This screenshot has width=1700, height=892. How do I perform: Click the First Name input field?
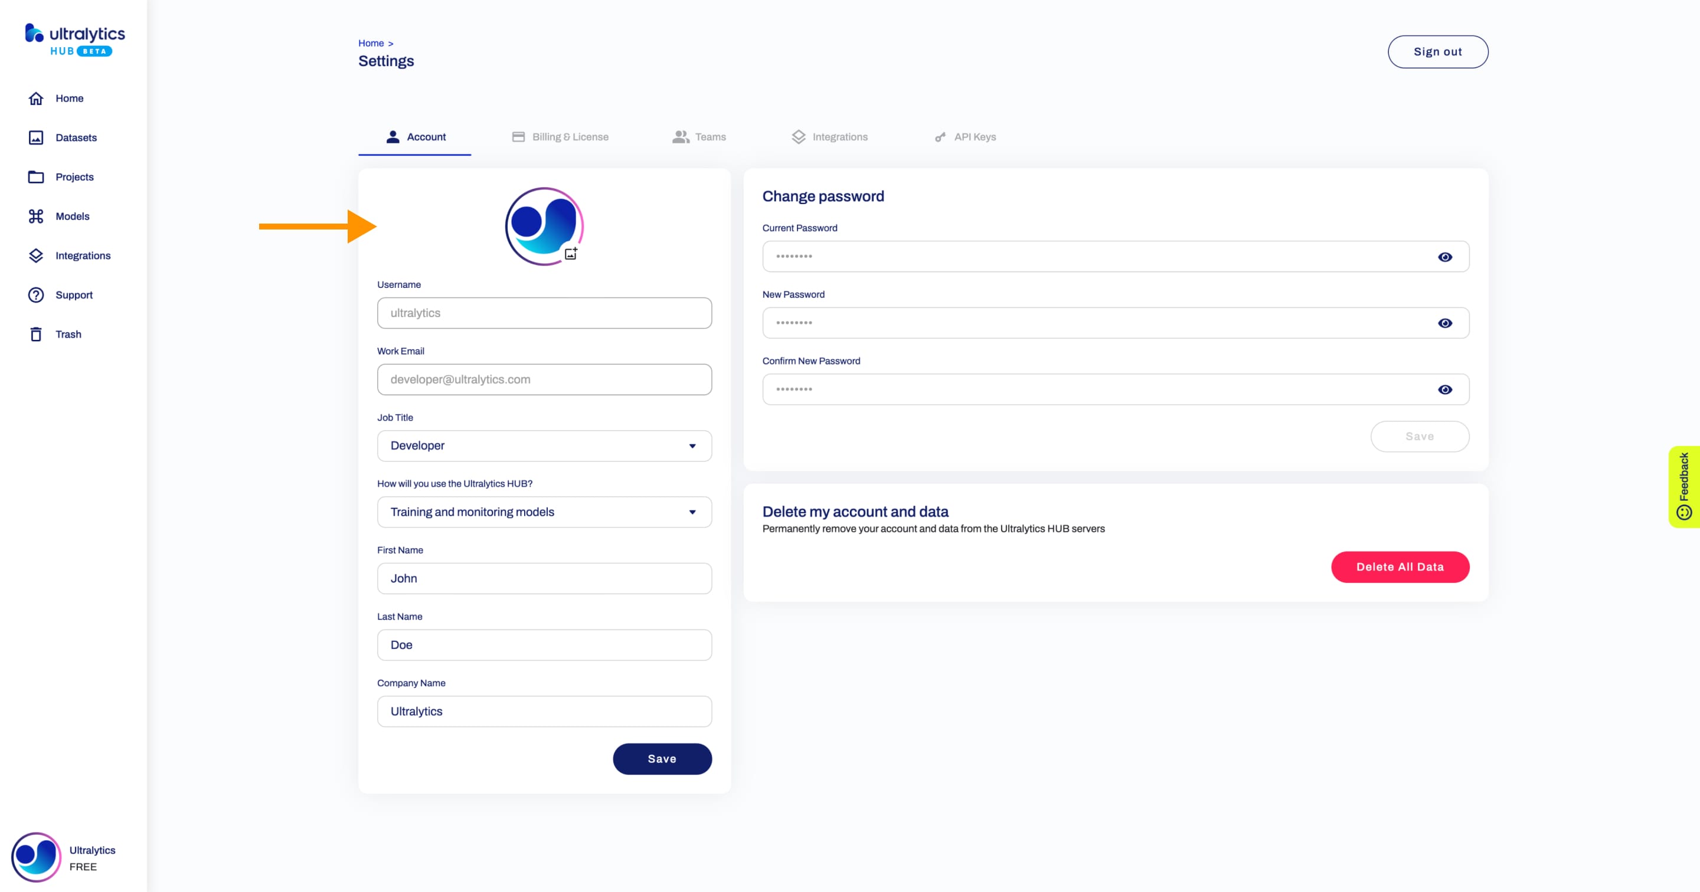(x=544, y=579)
